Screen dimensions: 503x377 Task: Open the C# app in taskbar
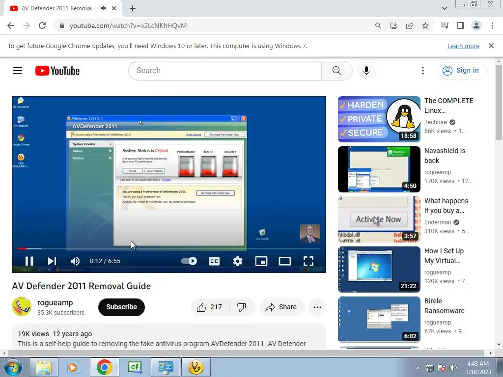click(135, 367)
